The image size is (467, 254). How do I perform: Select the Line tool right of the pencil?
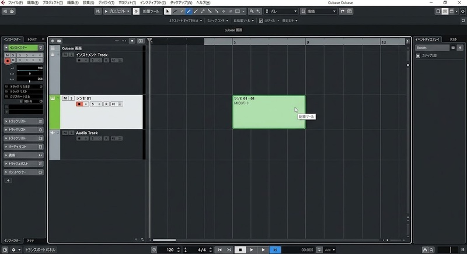[196, 11]
